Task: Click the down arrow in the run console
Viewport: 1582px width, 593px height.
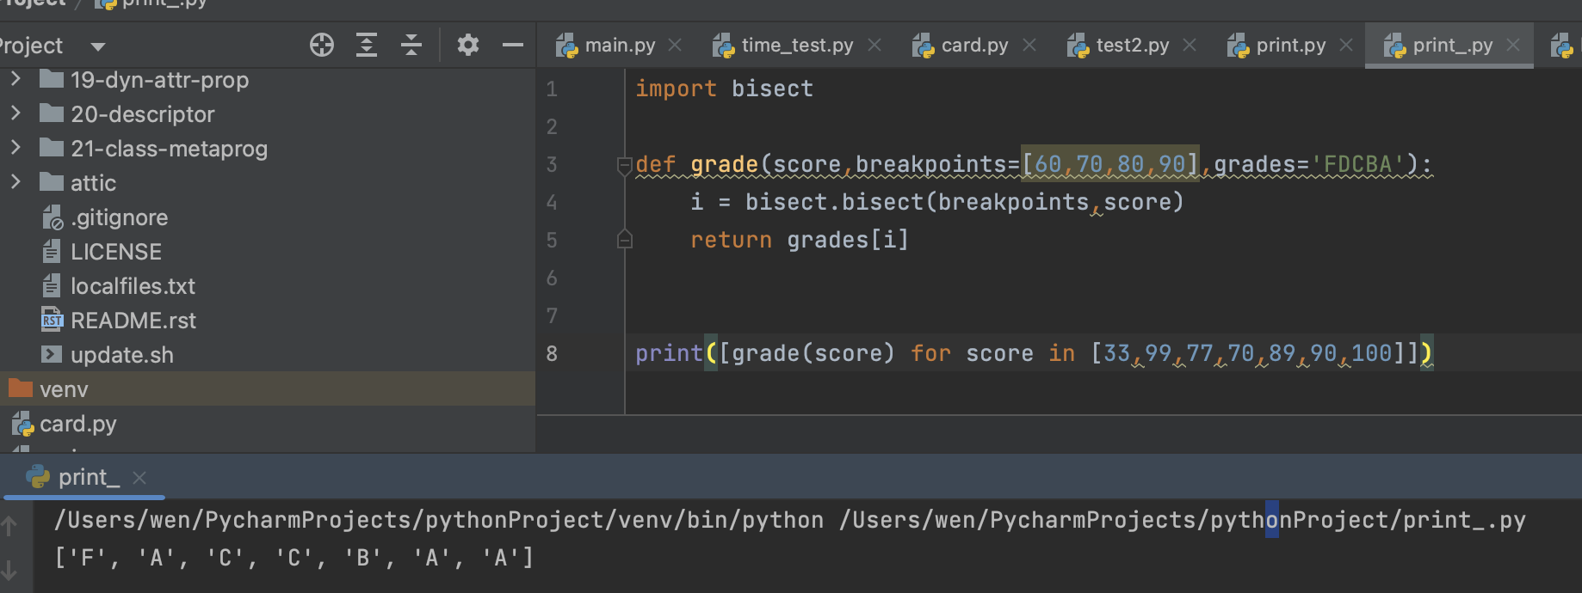Action: [x=9, y=569]
